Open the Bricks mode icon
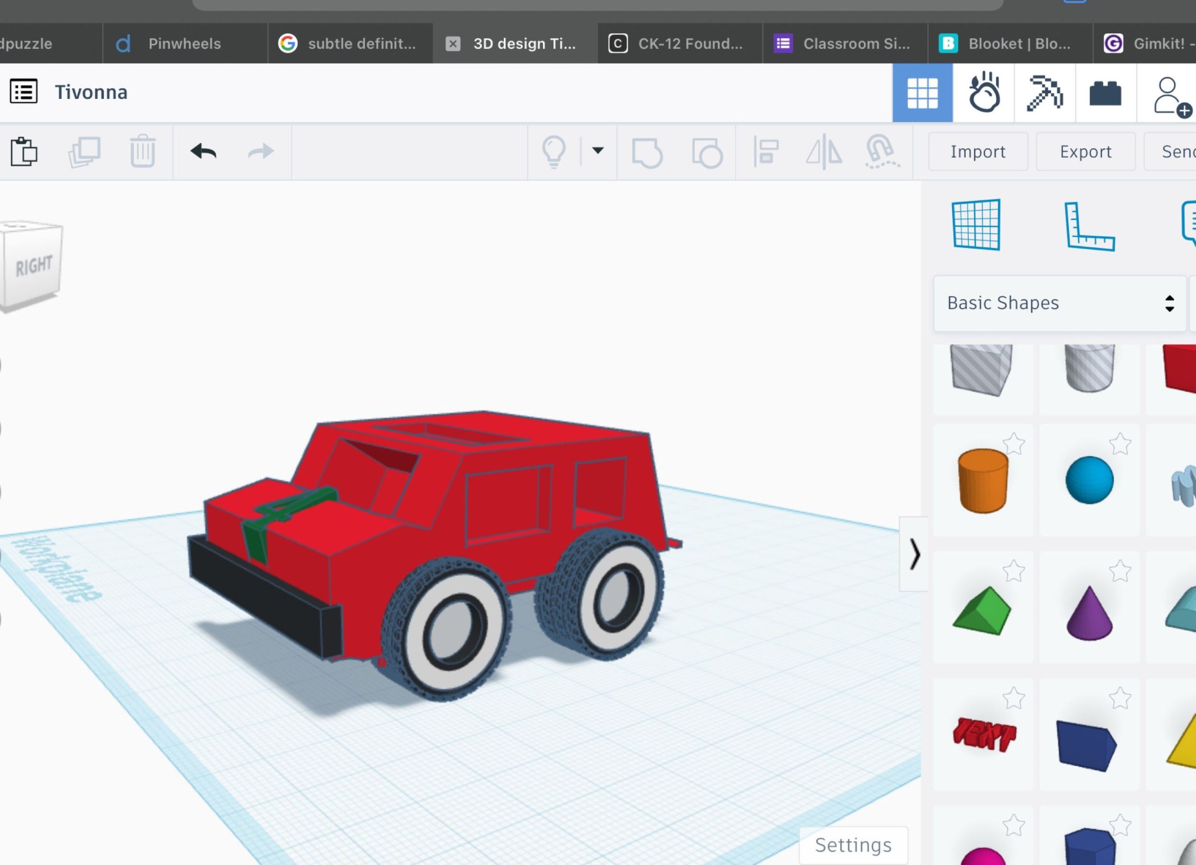The width and height of the screenshot is (1196, 865). [x=1105, y=93]
